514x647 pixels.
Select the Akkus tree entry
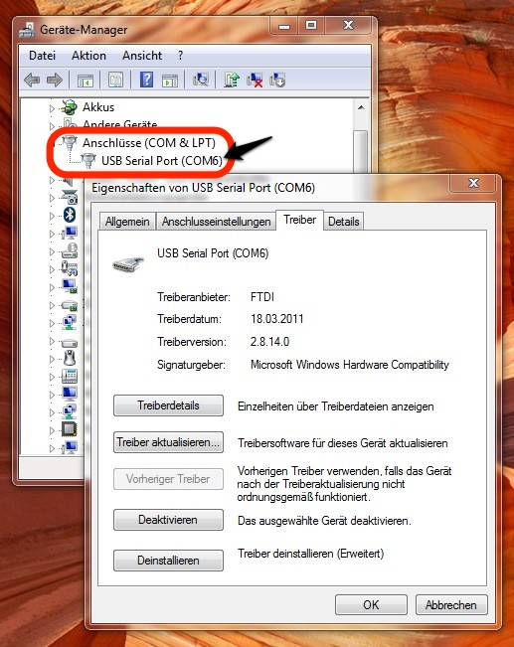click(98, 107)
